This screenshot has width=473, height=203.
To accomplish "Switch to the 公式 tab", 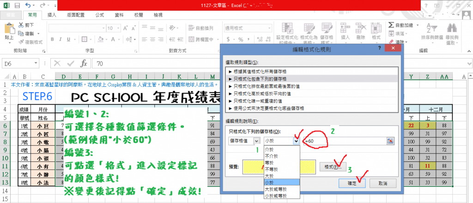I will click(100, 15).
